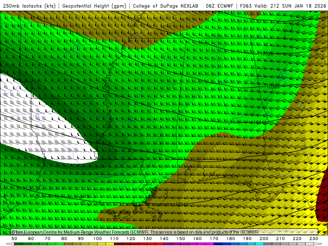The width and height of the screenshot is (328, 246).
Task: Click the "06Z ECMWF" model run label
Action: tap(219, 6)
